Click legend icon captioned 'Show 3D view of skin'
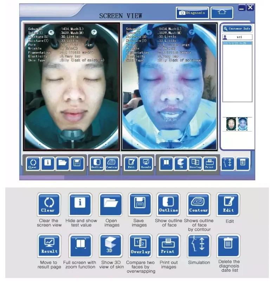Viewport: 278px width, 283px height. pos(111,246)
